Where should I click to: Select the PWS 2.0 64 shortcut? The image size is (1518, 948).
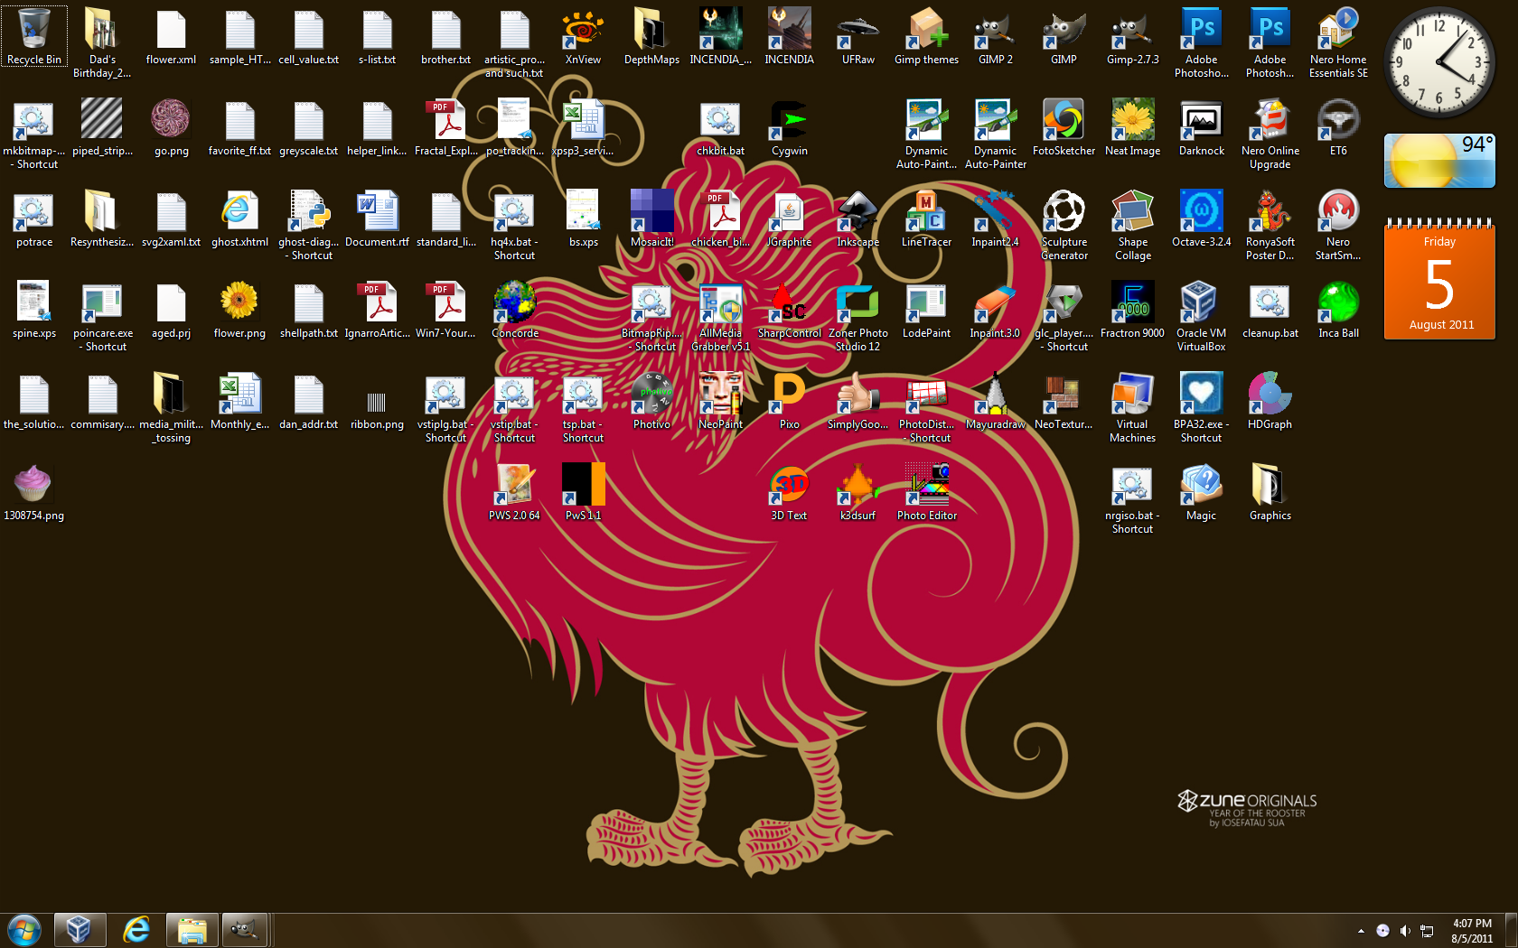[514, 492]
